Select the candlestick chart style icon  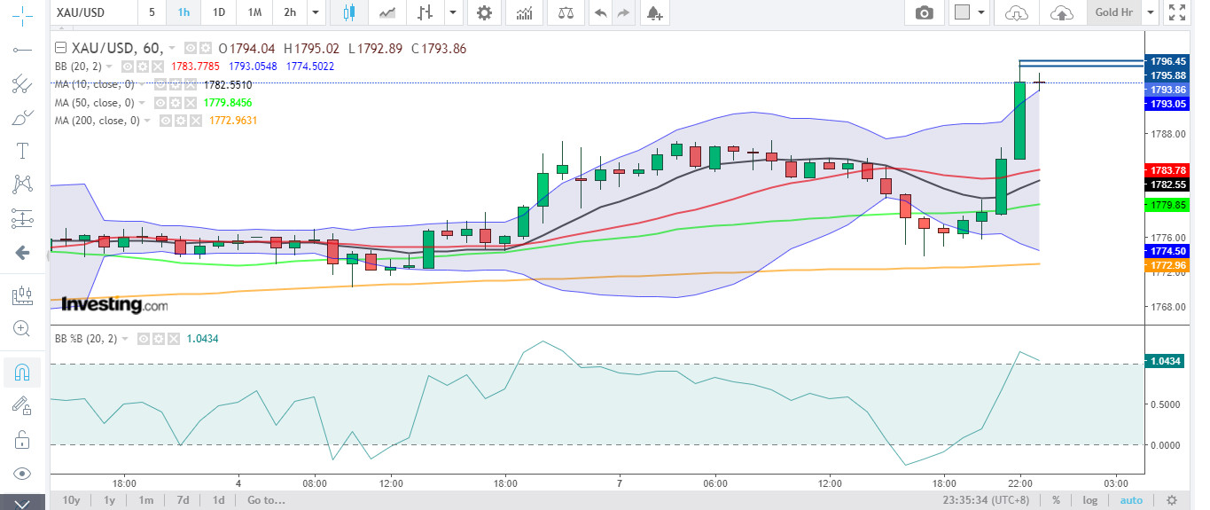click(x=348, y=12)
